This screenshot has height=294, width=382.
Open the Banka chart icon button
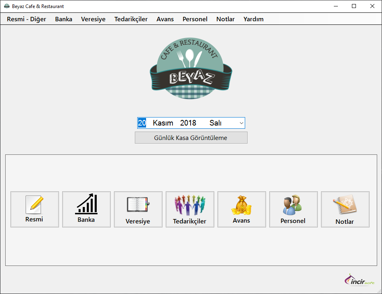pyautogui.click(x=86, y=209)
